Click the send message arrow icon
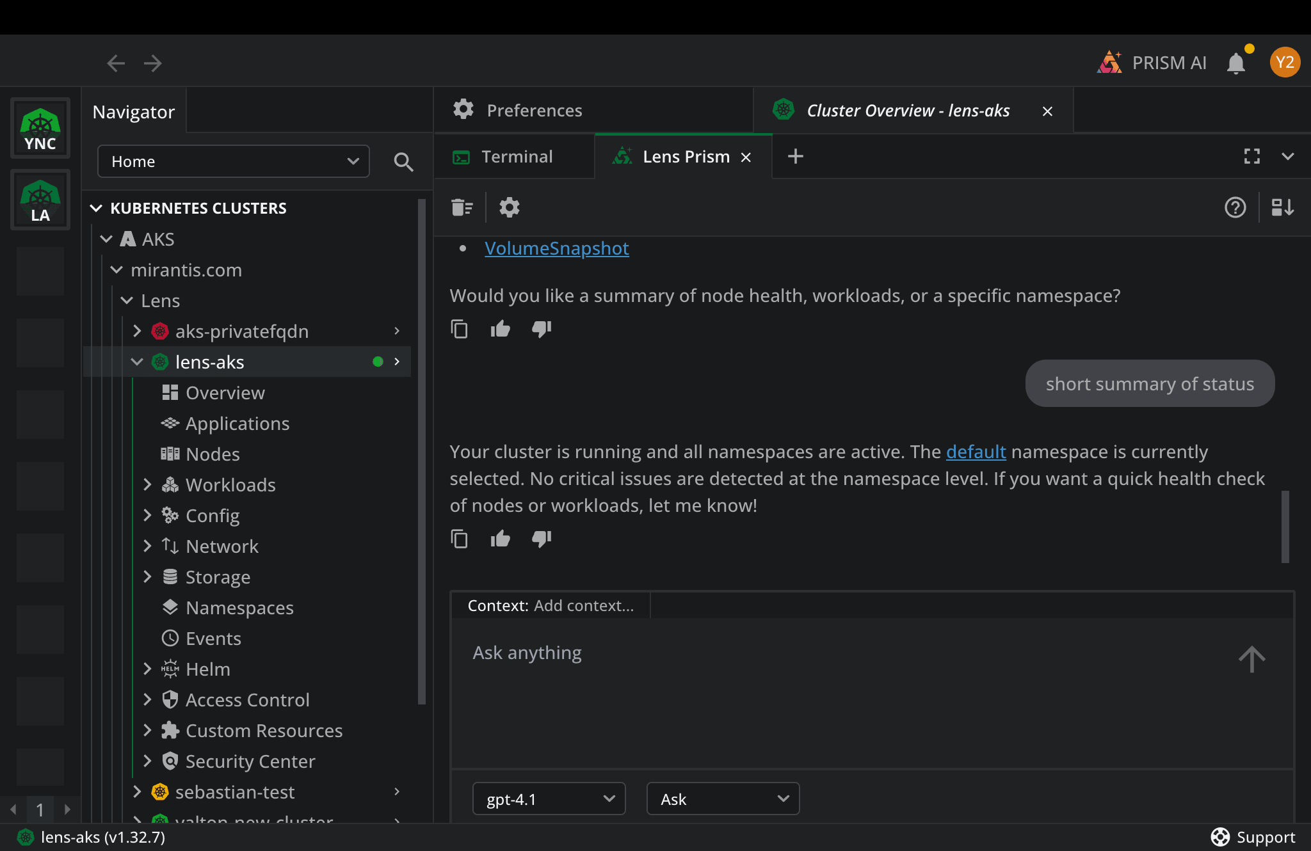Screen dimensions: 1311x851 click(1251, 659)
